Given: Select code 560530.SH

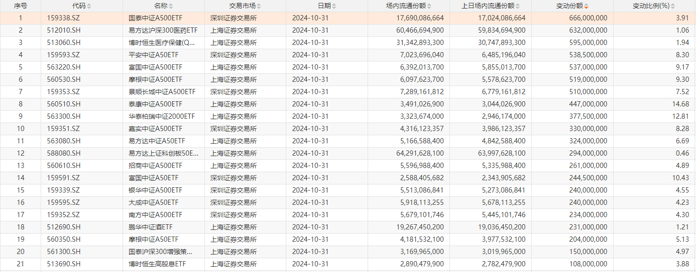Looking at the screenshot, I should pyautogui.click(x=63, y=79).
